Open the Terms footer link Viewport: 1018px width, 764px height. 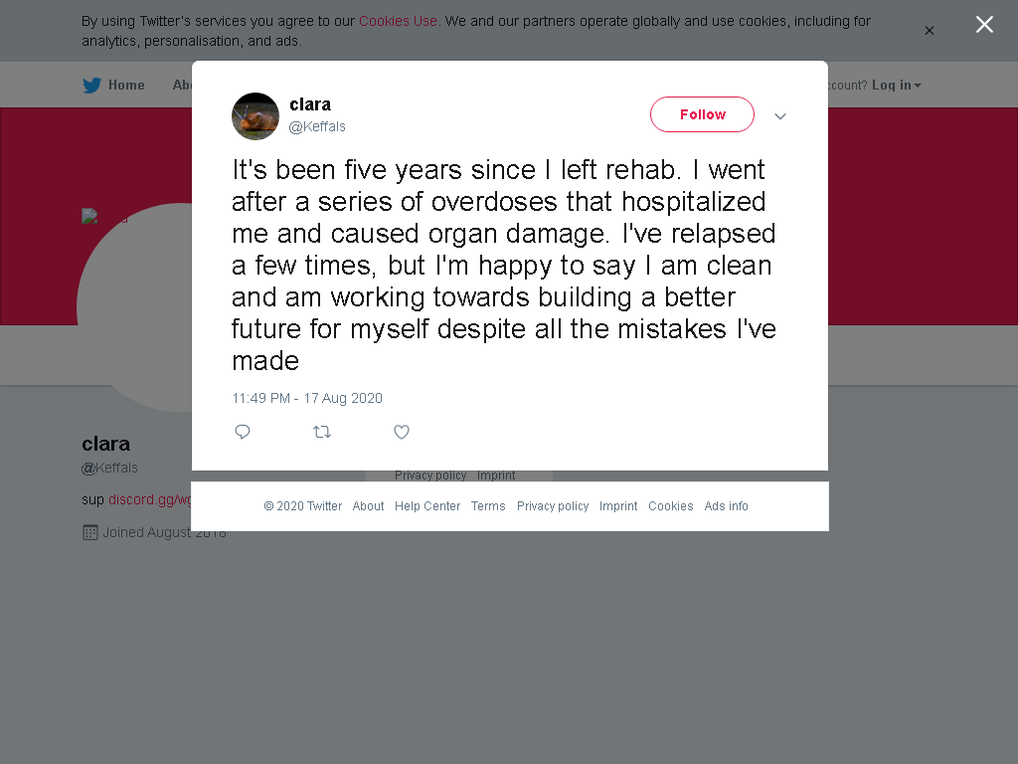click(487, 506)
